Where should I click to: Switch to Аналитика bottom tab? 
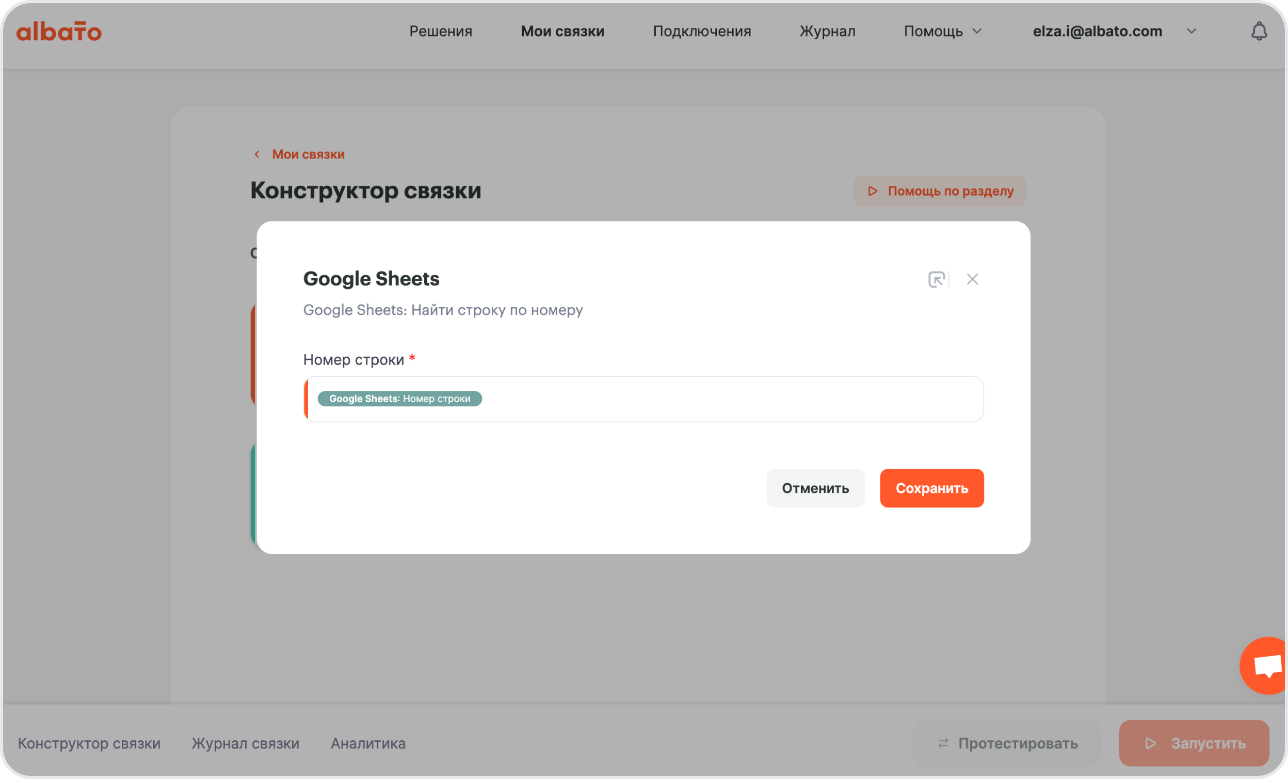368,743
